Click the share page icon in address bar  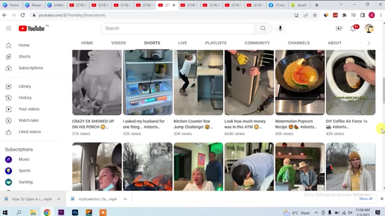pos(306,15)
